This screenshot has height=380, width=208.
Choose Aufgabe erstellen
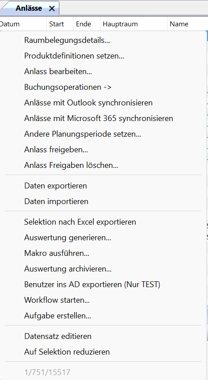pos(103,316)
